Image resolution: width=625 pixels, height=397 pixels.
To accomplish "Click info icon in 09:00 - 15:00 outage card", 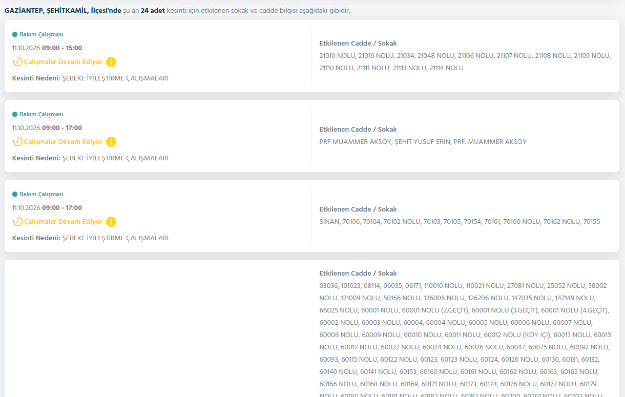I will point(111,62).
